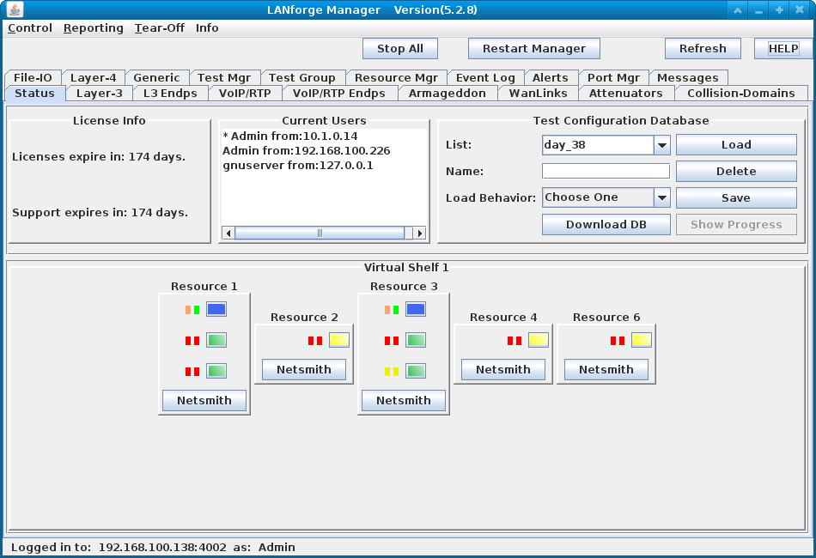The height and width of the screenshot is (558, 816).
Task: Click Resource 3 orange-green indicator lights
Action: [392, 310]
